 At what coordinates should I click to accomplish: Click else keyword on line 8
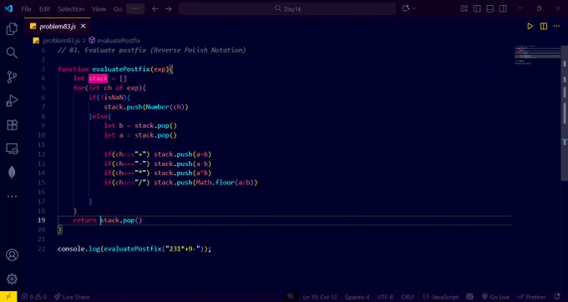(x=99, y=117)
